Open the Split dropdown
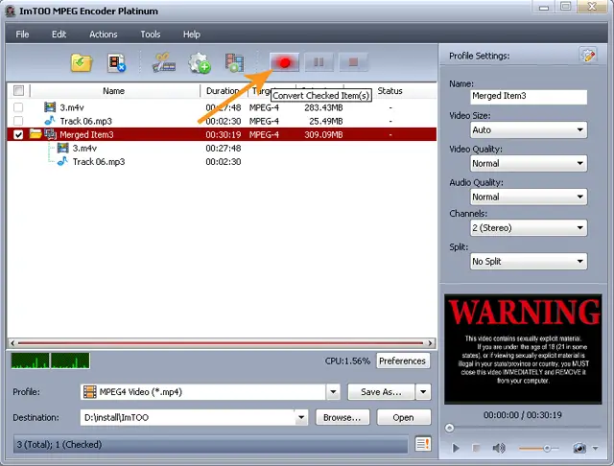 [x=529, y=262]
